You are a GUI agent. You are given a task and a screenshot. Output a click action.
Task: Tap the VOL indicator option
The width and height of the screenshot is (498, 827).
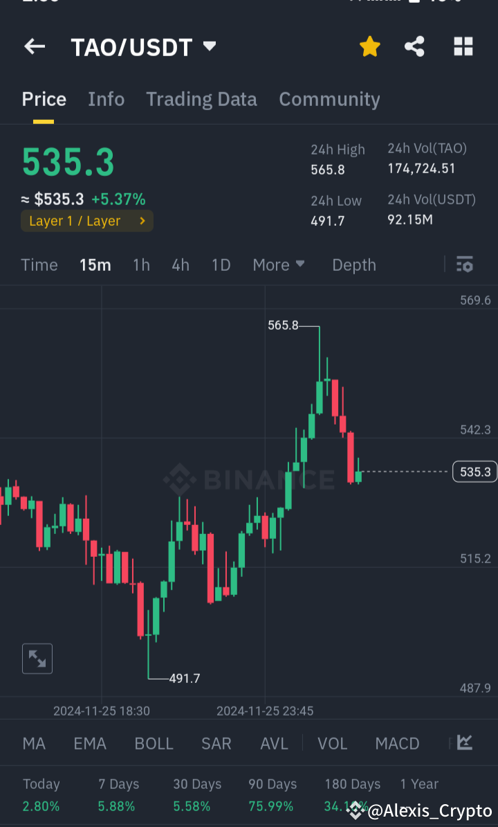[332, 742]
